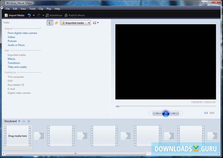Open the Transitions task link
223x158 pixels.
tap(14, 63)
